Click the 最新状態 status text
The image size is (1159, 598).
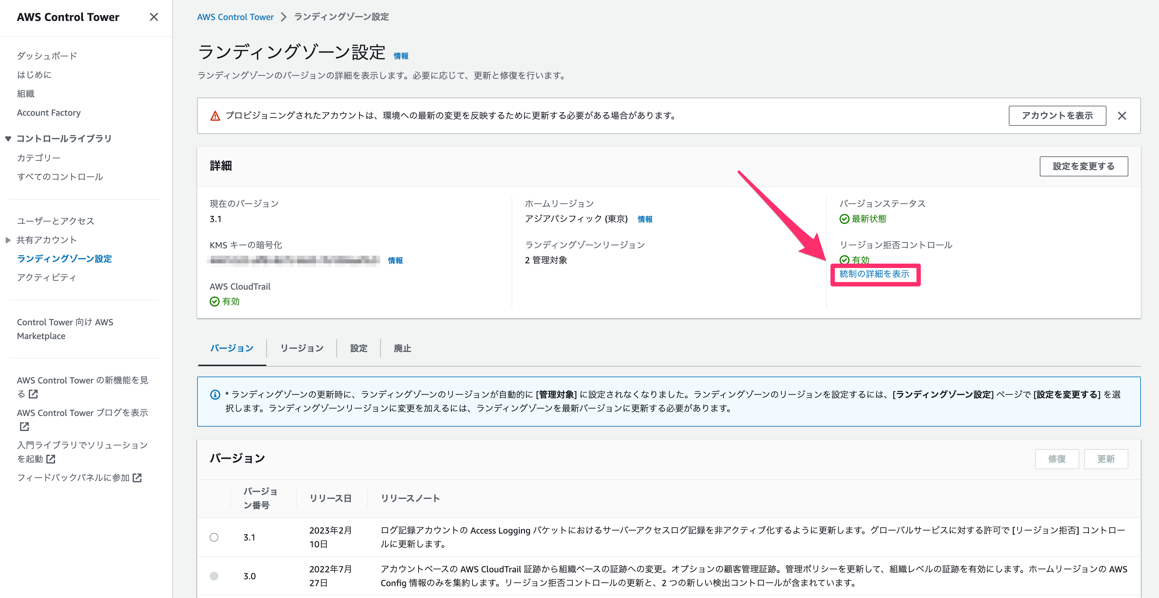(869, 219)
